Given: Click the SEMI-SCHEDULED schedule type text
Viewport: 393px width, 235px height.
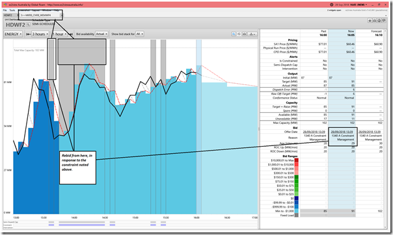Looking at the screenshot, I should click(44, 24).
